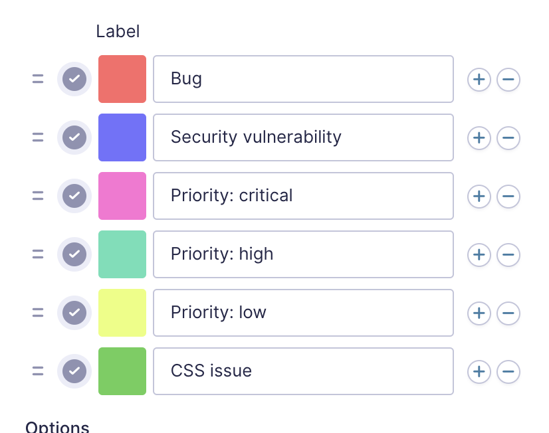The width and height of the screenshot is (549, 433).
Task: Remove the CSS issue label row
Action: [x=508, y=372]
